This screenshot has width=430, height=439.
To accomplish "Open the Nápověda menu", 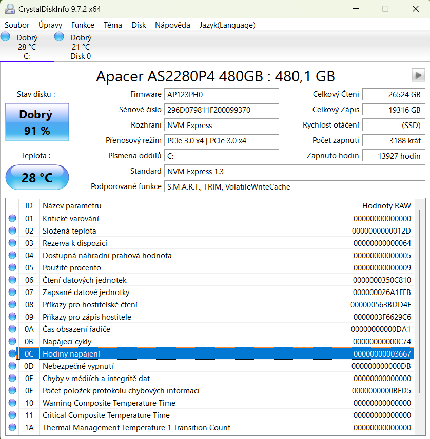I will tap(172, 25).
